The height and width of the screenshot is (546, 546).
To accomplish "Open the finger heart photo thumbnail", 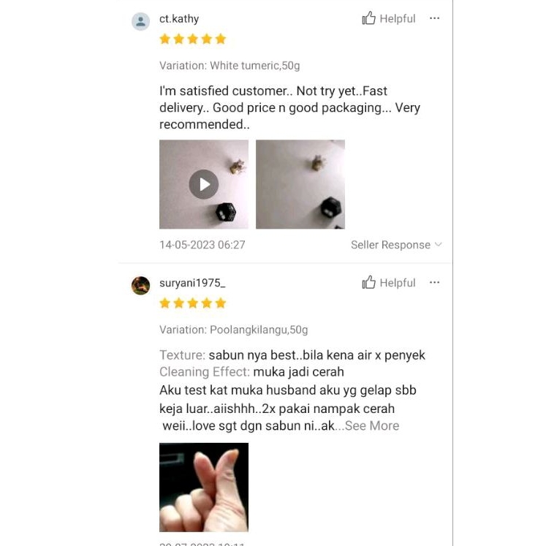I will click(x=204, y=487).
